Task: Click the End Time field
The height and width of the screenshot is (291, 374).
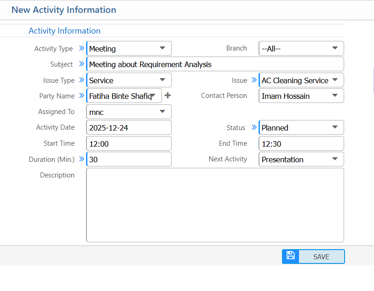Action: (301, 143)
